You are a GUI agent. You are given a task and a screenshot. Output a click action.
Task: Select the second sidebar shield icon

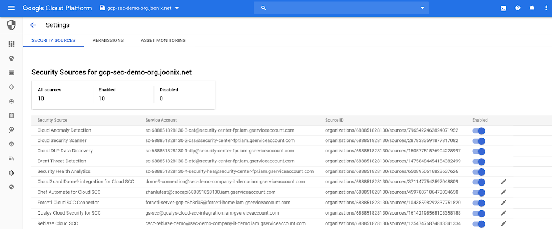pyautogui.click(x=12, y=58)
